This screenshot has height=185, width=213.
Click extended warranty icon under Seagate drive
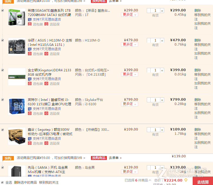46,24
